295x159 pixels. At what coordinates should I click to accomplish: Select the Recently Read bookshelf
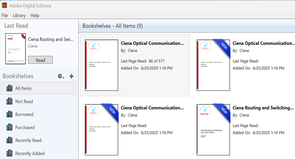tap(38, 140)
